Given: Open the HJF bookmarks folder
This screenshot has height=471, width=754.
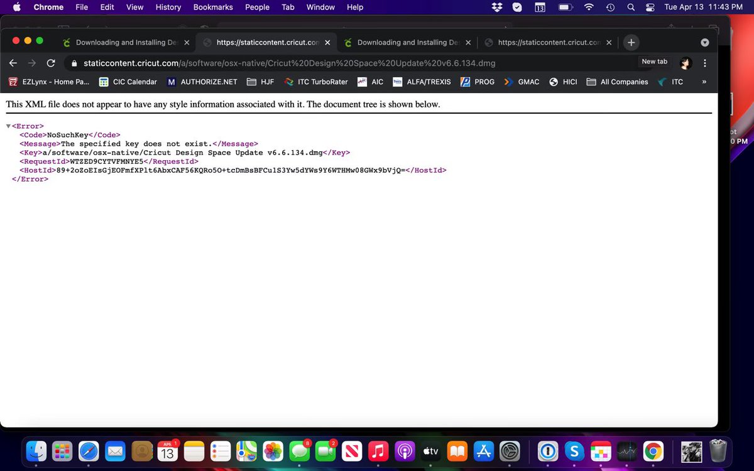Looking at the screenshot, I should click(260, 82).
